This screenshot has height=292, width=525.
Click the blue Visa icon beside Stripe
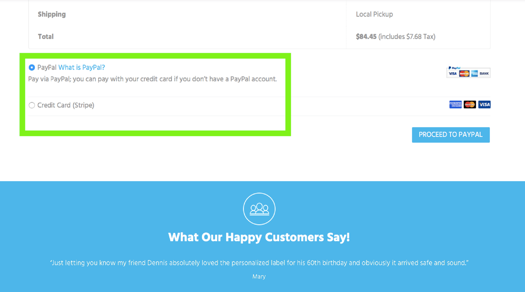(x=484, y=105)
